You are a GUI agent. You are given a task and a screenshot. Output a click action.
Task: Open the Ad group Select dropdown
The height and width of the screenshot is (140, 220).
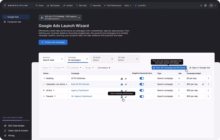tap(103, 59)
